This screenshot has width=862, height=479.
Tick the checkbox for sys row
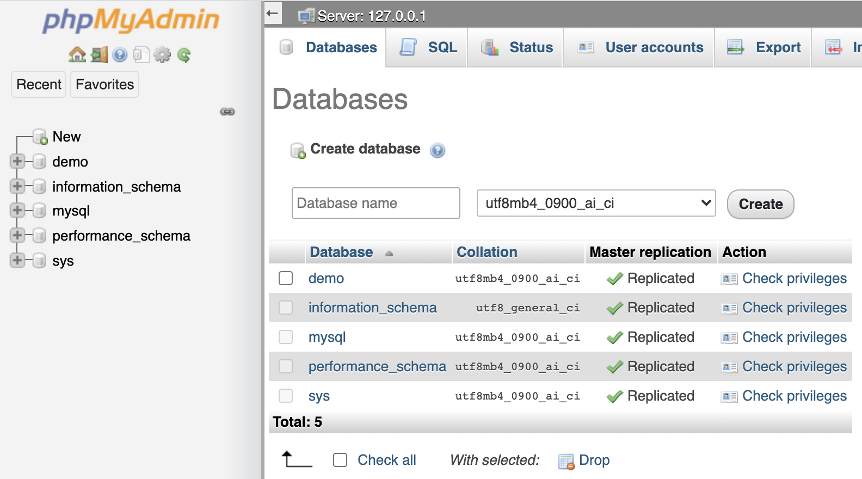[x=286, y=396]
